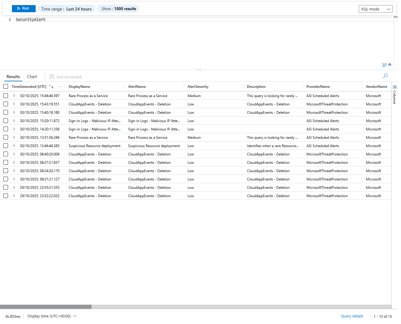The width and height of the screenshot is (401, 324).
Task: Check the Rare Process as a Service row
Action: click(6, 96)
